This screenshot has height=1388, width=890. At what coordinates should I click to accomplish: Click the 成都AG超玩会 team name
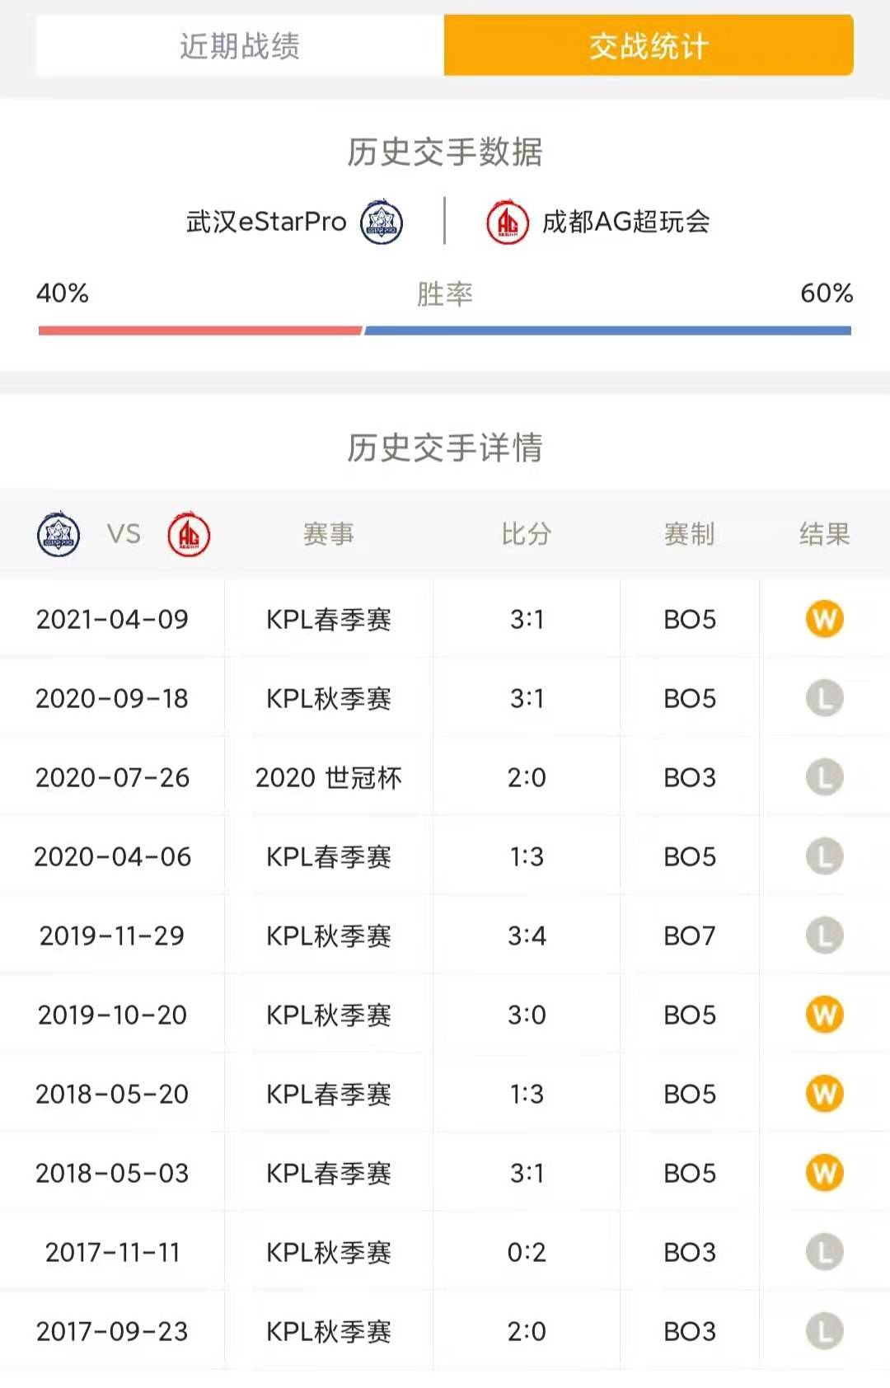pos(626,222)
